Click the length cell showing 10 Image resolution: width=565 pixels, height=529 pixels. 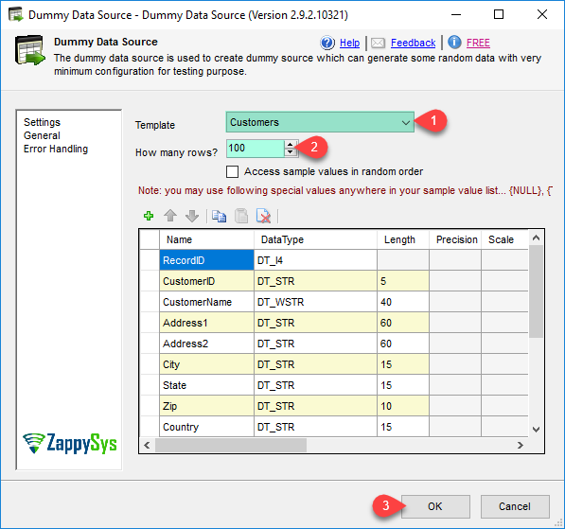click(x=403, y=406)
